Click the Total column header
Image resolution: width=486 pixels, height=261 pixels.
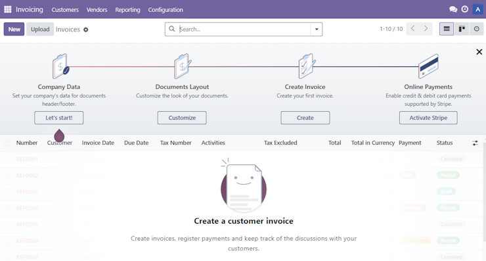[x=335, y=143]
